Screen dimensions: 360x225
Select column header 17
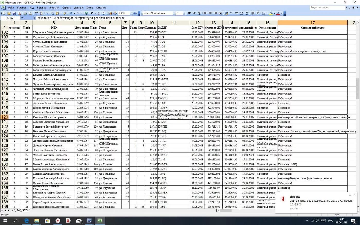pos(312,23)
